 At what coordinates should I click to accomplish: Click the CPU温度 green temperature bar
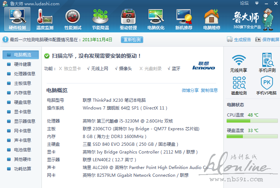252,121
